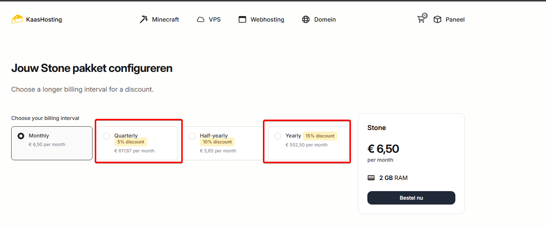Image resolution: width=546 pixels, height=228 pixels.
Task: Choose the Quarterly billing radio button
Action: pyautogui.click(x=107, y=136)
